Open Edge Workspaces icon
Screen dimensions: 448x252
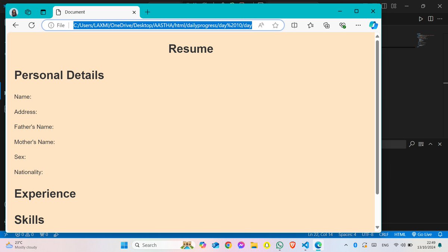coord(28,12)
